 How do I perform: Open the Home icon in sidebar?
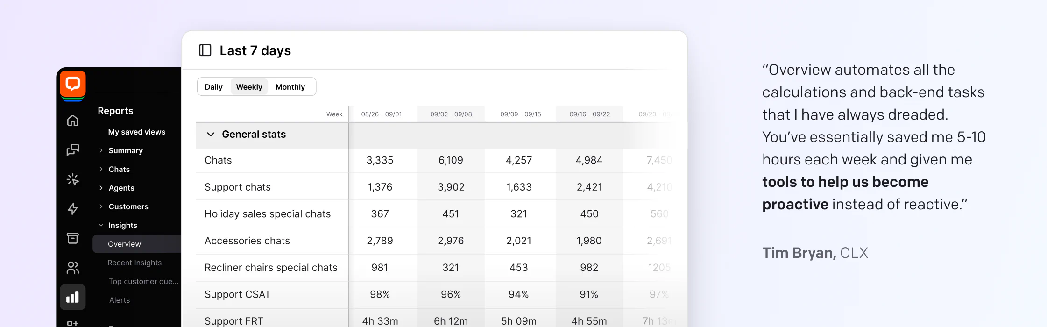pos(73,121)
